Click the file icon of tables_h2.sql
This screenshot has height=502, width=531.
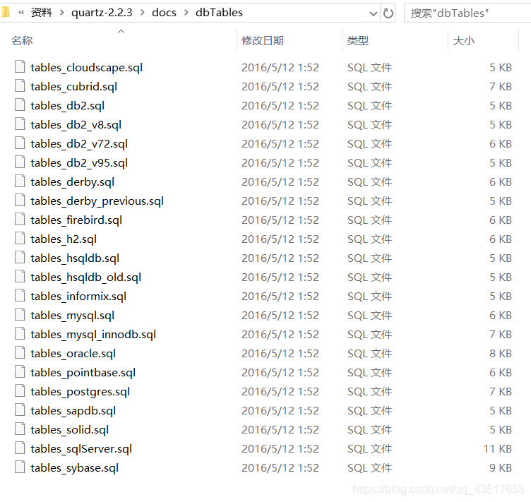tap(20, 239)
